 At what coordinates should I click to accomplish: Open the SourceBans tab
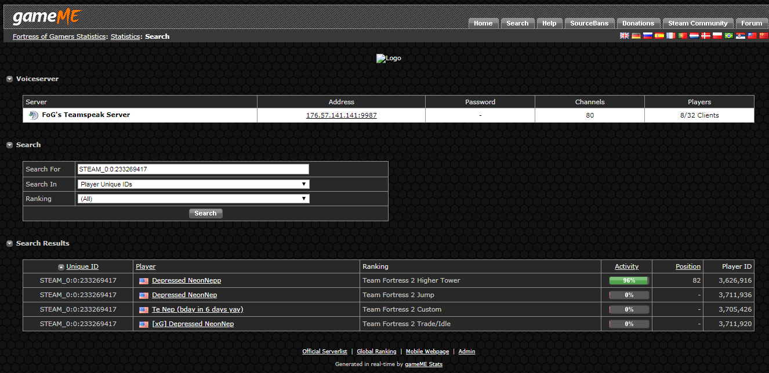click(x=589, y=23)
